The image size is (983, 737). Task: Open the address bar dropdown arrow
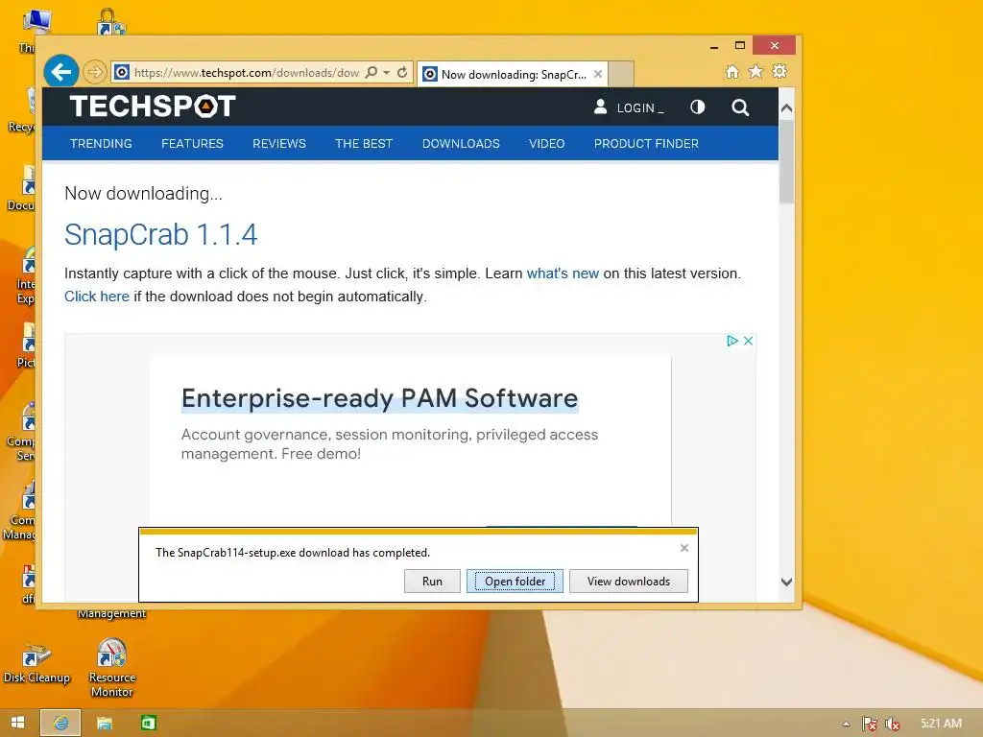[x=386, y=73]
